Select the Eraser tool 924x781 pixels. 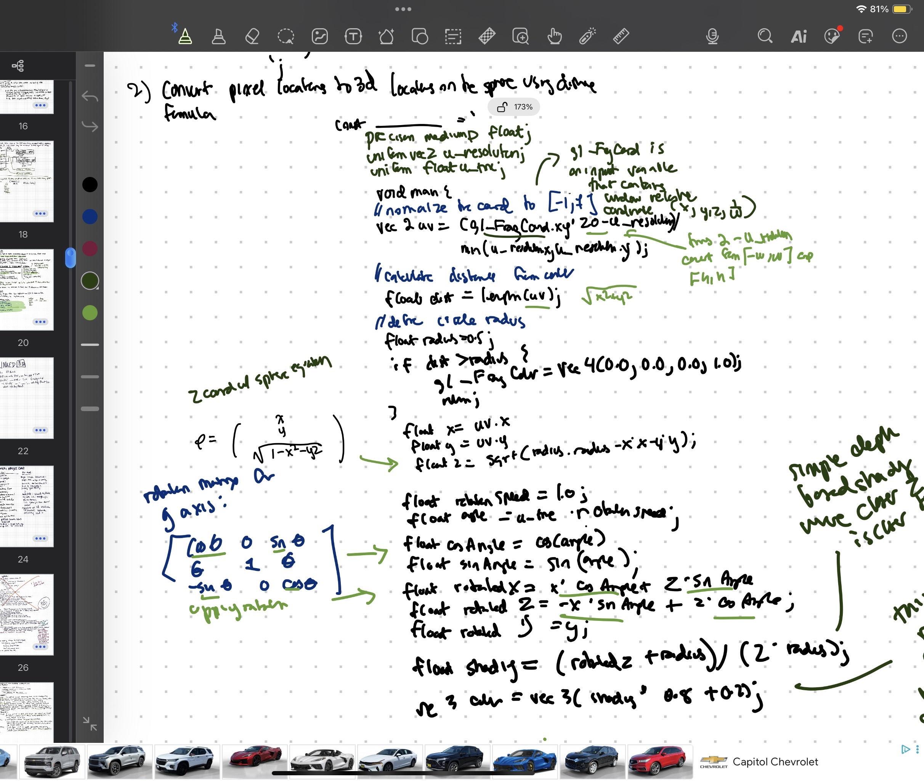252,36
